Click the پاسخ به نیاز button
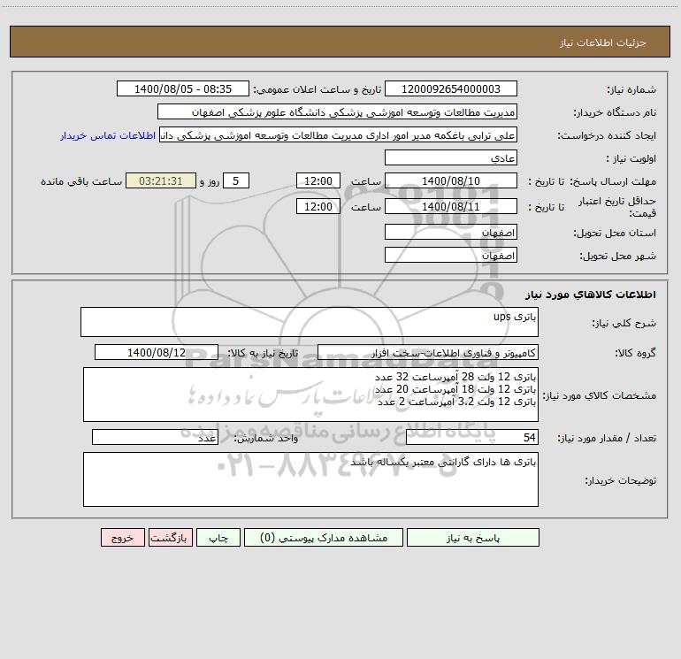 [472, 537]
